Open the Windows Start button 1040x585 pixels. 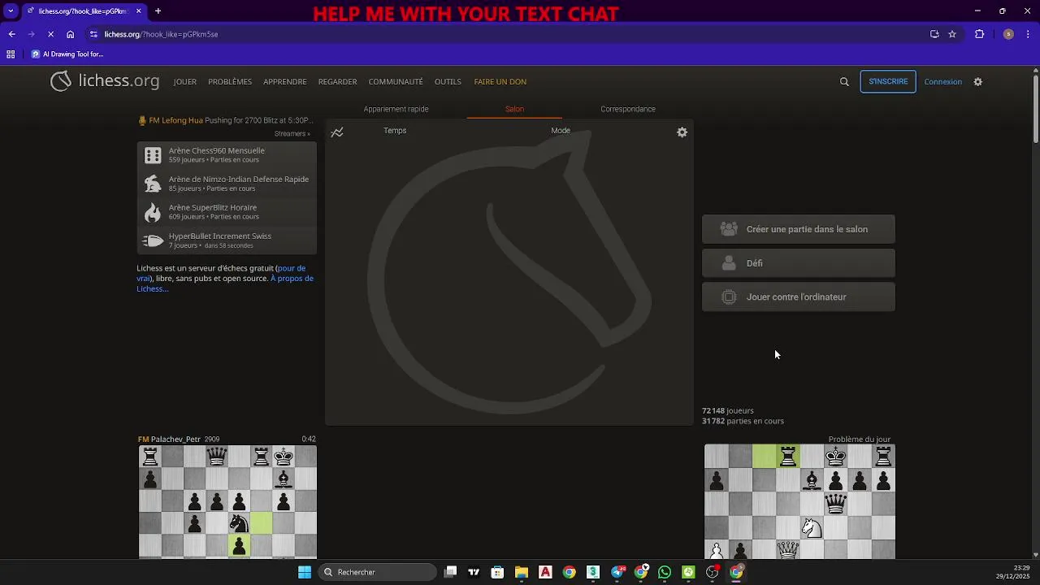[305, 572]
